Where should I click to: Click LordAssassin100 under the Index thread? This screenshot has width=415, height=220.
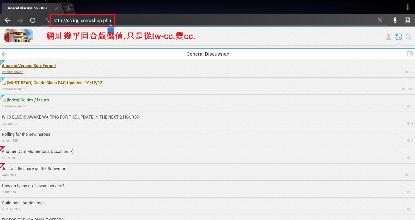(x=14, y=106)
